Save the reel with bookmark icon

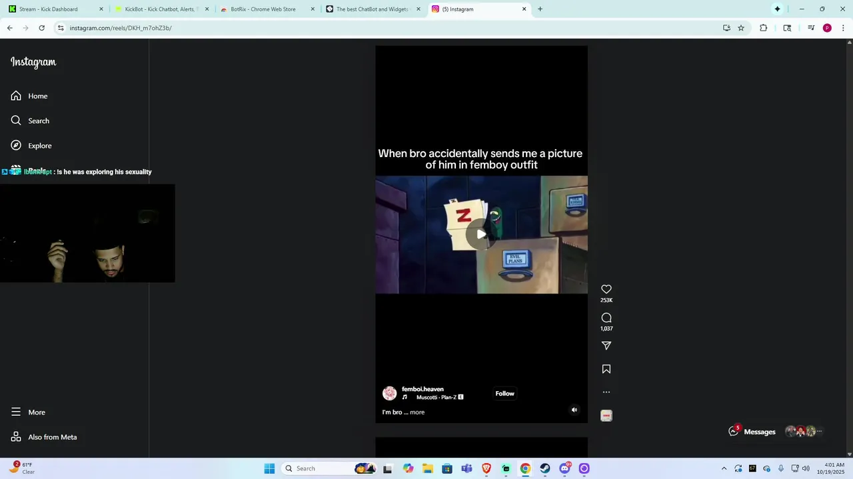point(606,369)
